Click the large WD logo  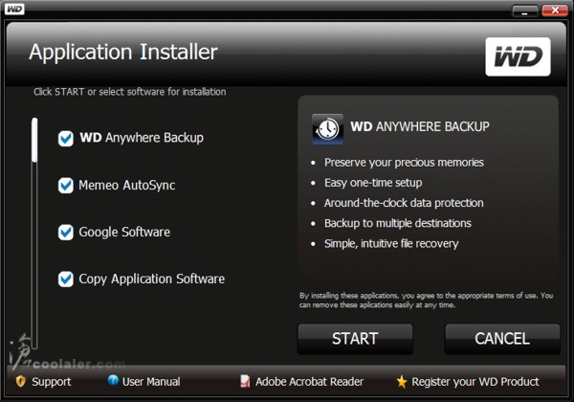(518, 56)
